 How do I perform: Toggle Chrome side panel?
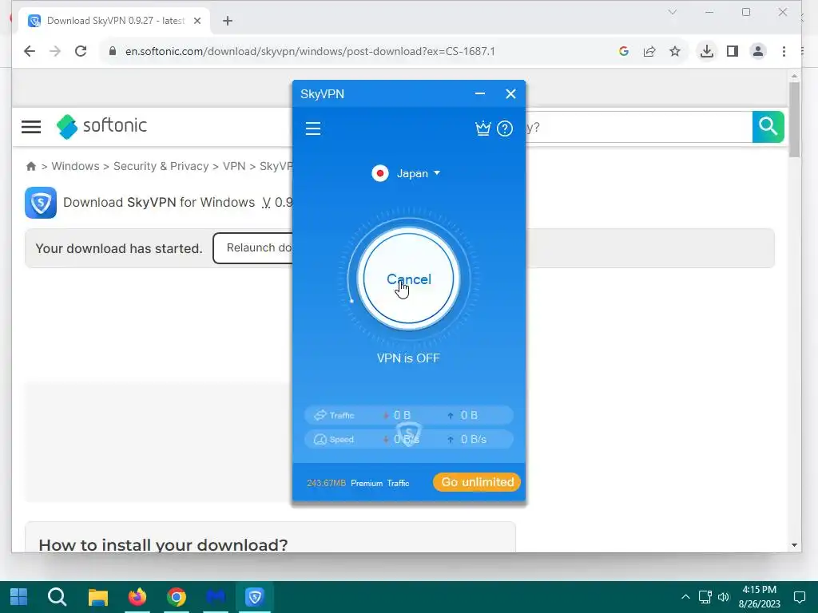pyautogui.click(x=733, y=51)
